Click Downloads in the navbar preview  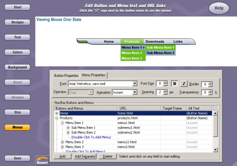[155, 42]
